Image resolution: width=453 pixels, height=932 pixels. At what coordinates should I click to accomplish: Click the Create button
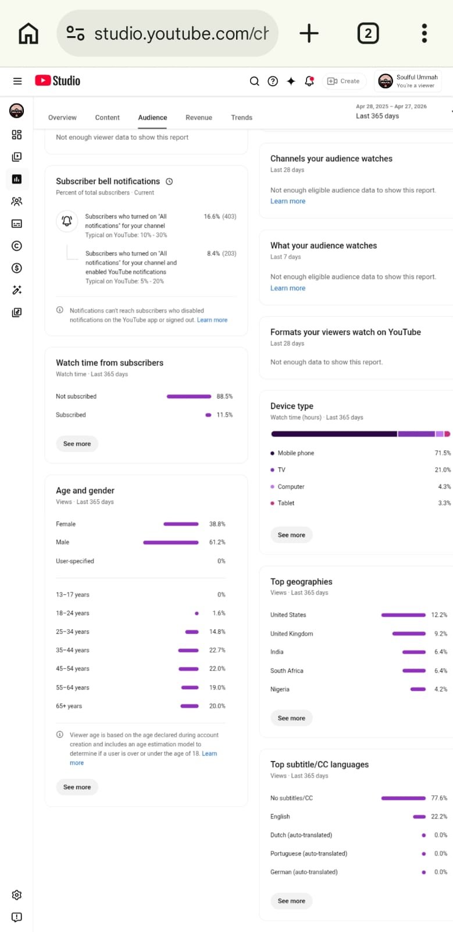344,81
